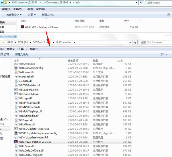Click the WSMultiTagMgr.dll file icon
The image size is (172, 157).
(16, 111)
